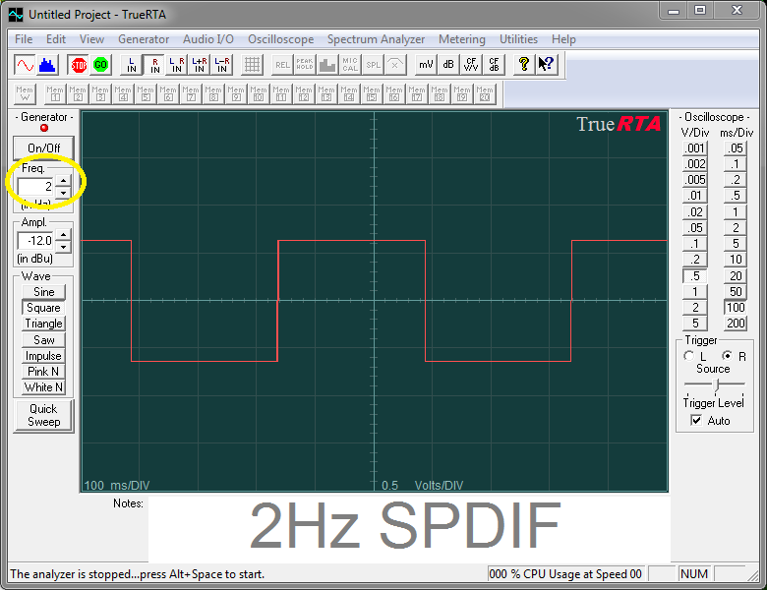This screenshot has height=590, width=767.
Task: Toggle the grid display icon
Action: 253,65
